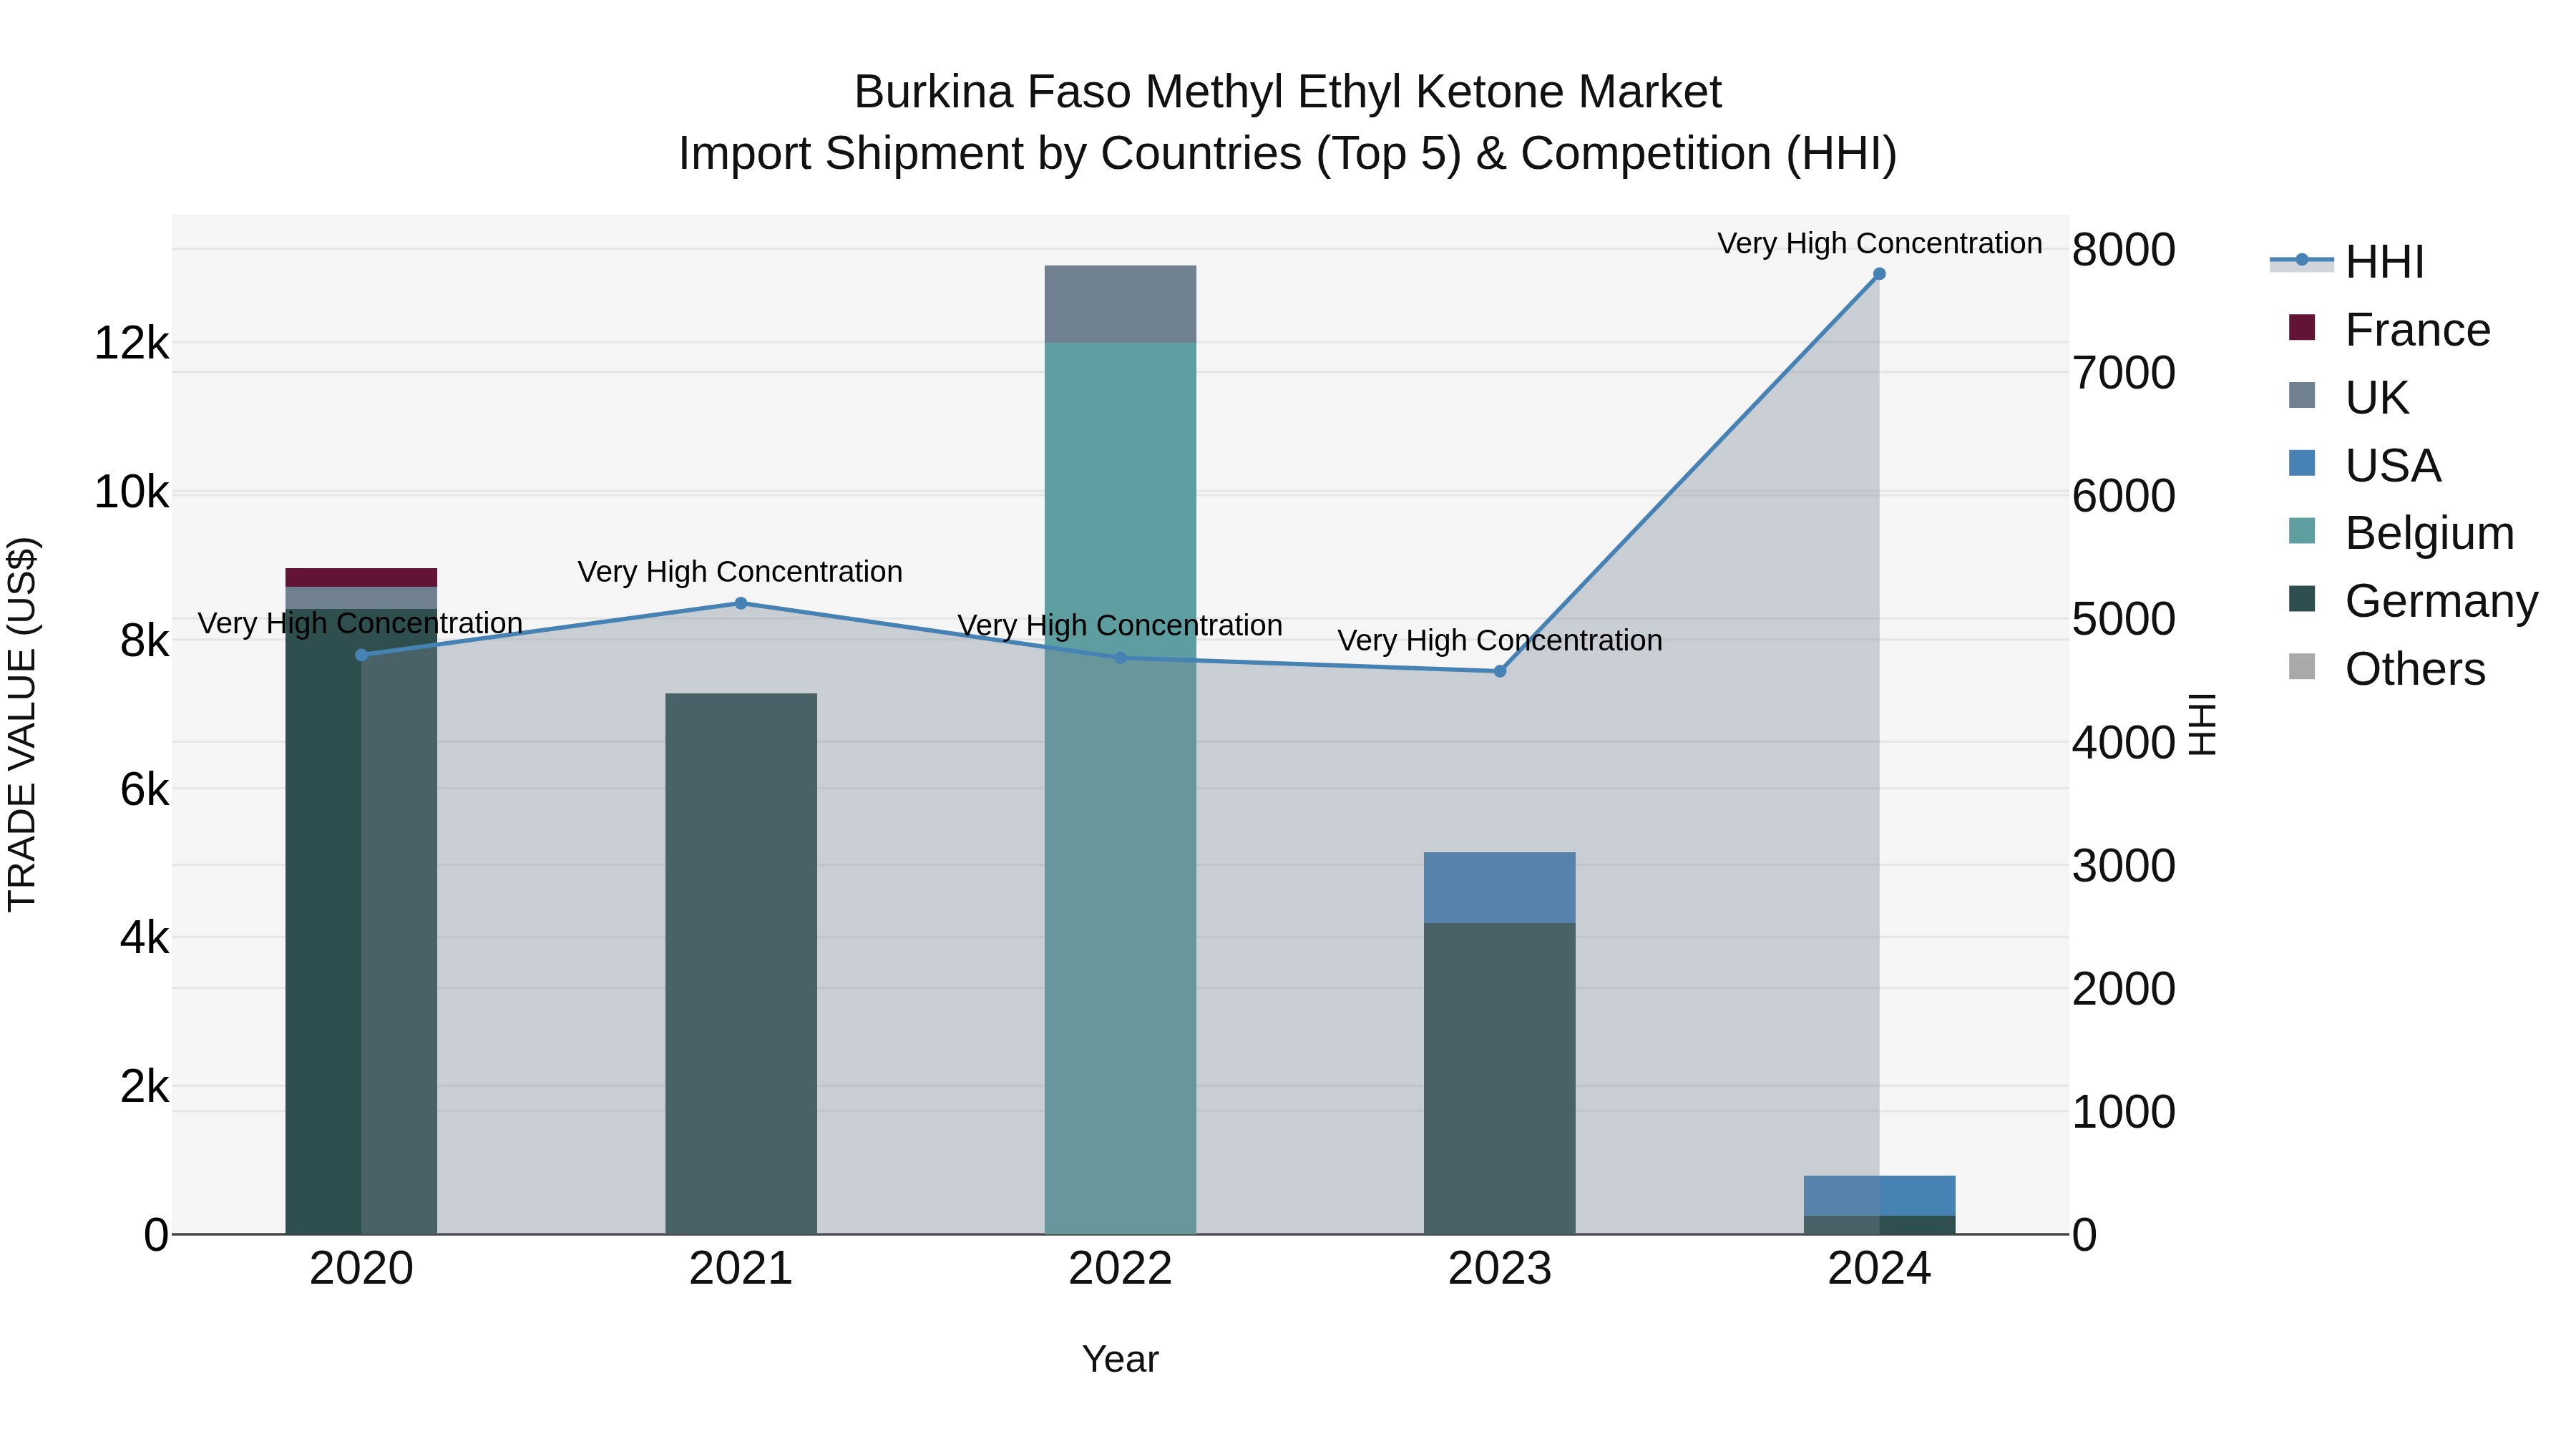Click the HHI right axis title
The width and height of the screenshot is (2576, 1449).
point(2203,724)
